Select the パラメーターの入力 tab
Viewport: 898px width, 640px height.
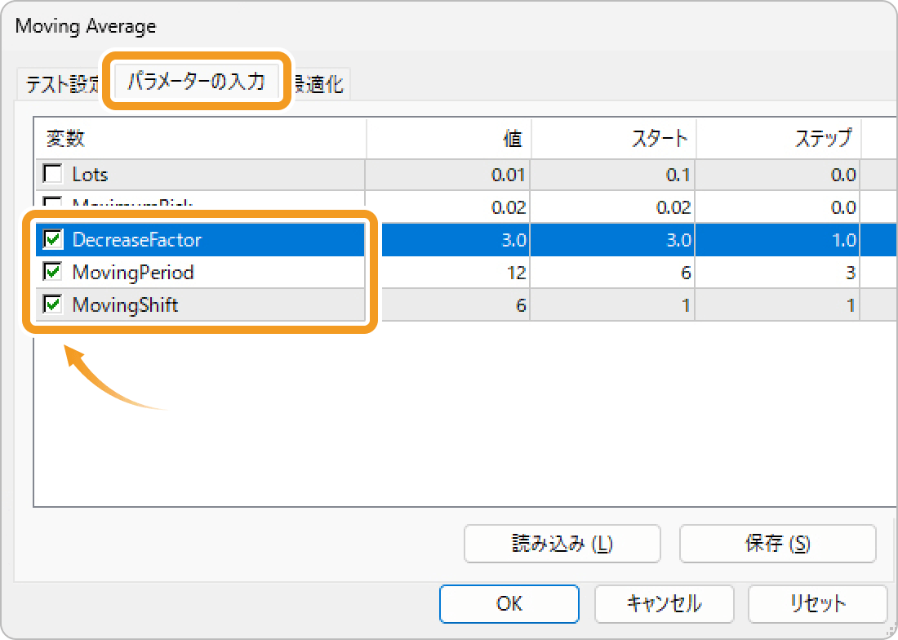pos(196,81)
